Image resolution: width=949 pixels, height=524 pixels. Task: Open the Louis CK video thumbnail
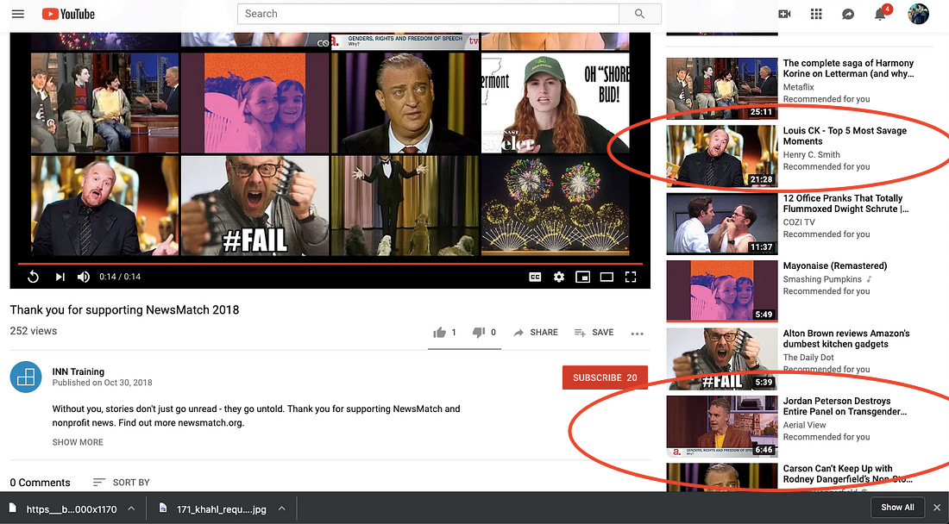(x=722, y=156)
